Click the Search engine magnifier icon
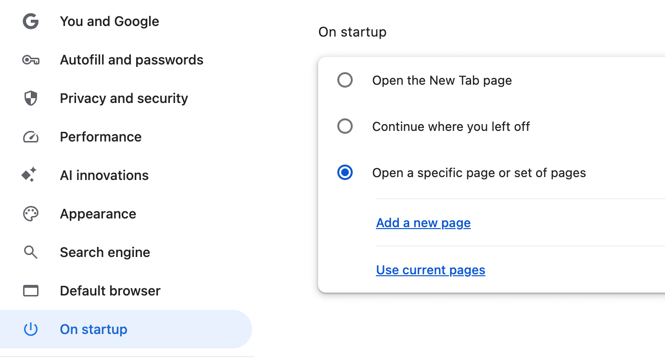The height and width of the screenshot is (359, 665). pyautogui.click(x=30, y=252)
